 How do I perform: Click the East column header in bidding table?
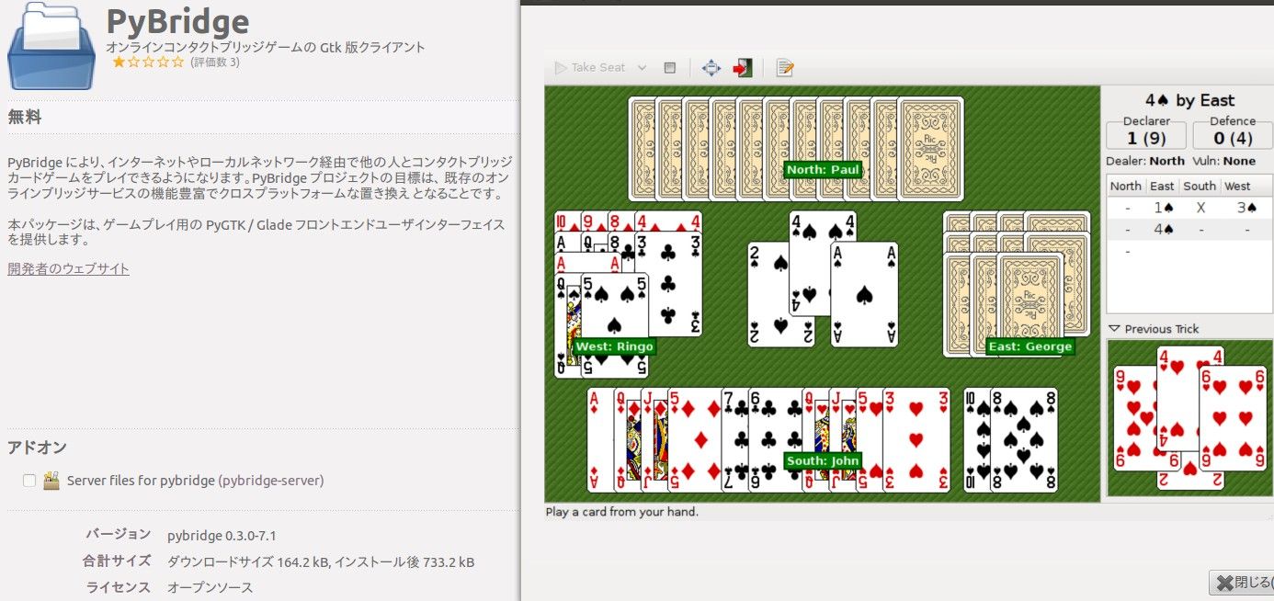[x=1162, y=186]
